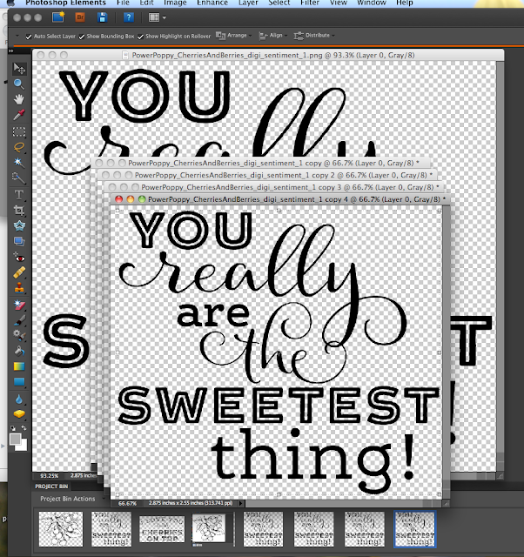
Task: Select the Crop tool
Action: pyautogui.click(x=19, y=211)
